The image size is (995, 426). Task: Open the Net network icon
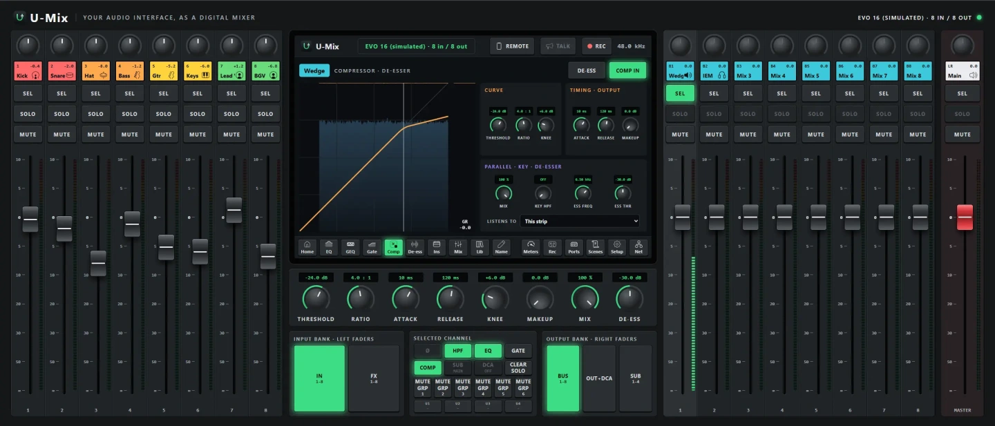coord(638,247)
